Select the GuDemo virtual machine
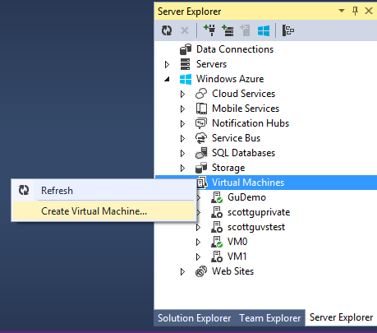The image size is (377, 333). [246, 197]
